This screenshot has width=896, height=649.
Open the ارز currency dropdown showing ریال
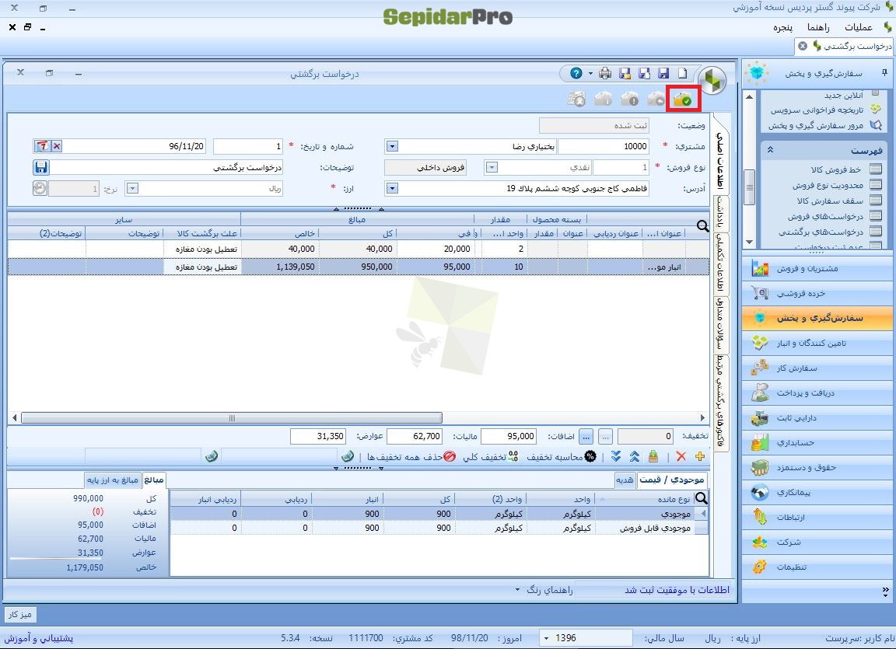click(132, 188)
